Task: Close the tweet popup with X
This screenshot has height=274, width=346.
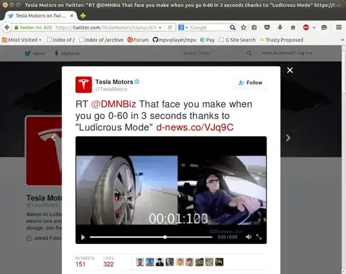Action: tap(290, 70)
